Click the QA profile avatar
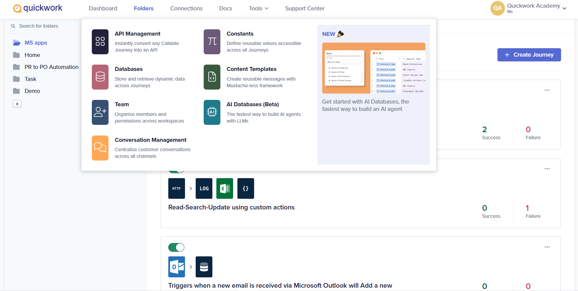Screen dimensions: 578x291 (498, 8)
